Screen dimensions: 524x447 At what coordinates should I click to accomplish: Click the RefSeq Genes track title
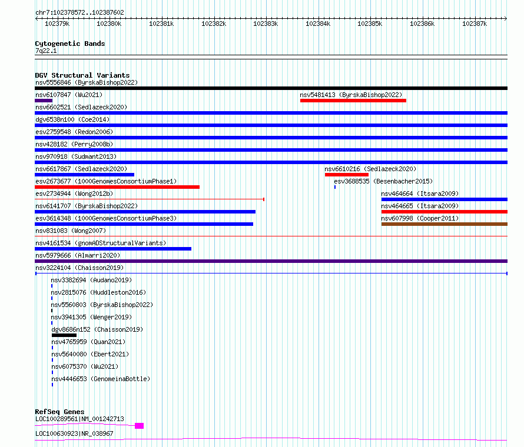click(59, 412)
